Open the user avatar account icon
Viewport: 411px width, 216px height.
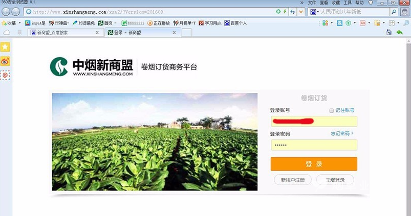coord(405,12)
